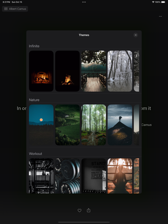
Task: Click the Workout section heading
Action: pos(35,154)
